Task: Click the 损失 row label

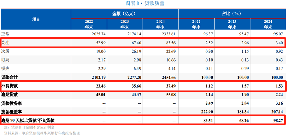Action: (5, 69)
